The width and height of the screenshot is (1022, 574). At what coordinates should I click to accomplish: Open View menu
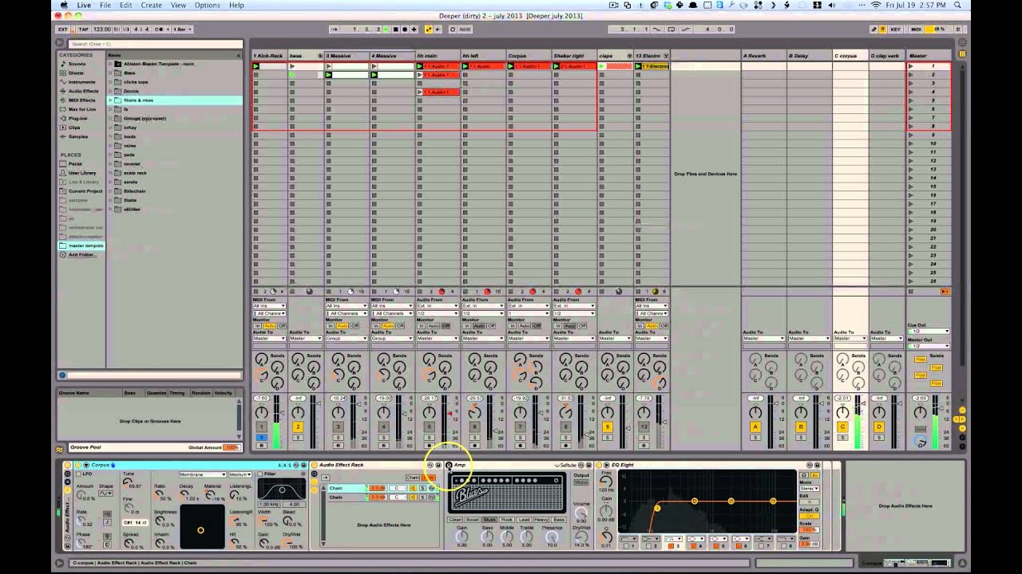click(178, 6)
